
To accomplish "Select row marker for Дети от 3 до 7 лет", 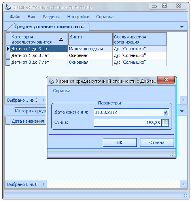I will tap(8, 62).
